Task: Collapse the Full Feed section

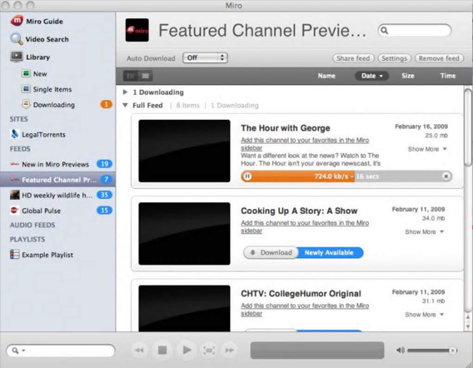Action: click(x=125, y=105)
